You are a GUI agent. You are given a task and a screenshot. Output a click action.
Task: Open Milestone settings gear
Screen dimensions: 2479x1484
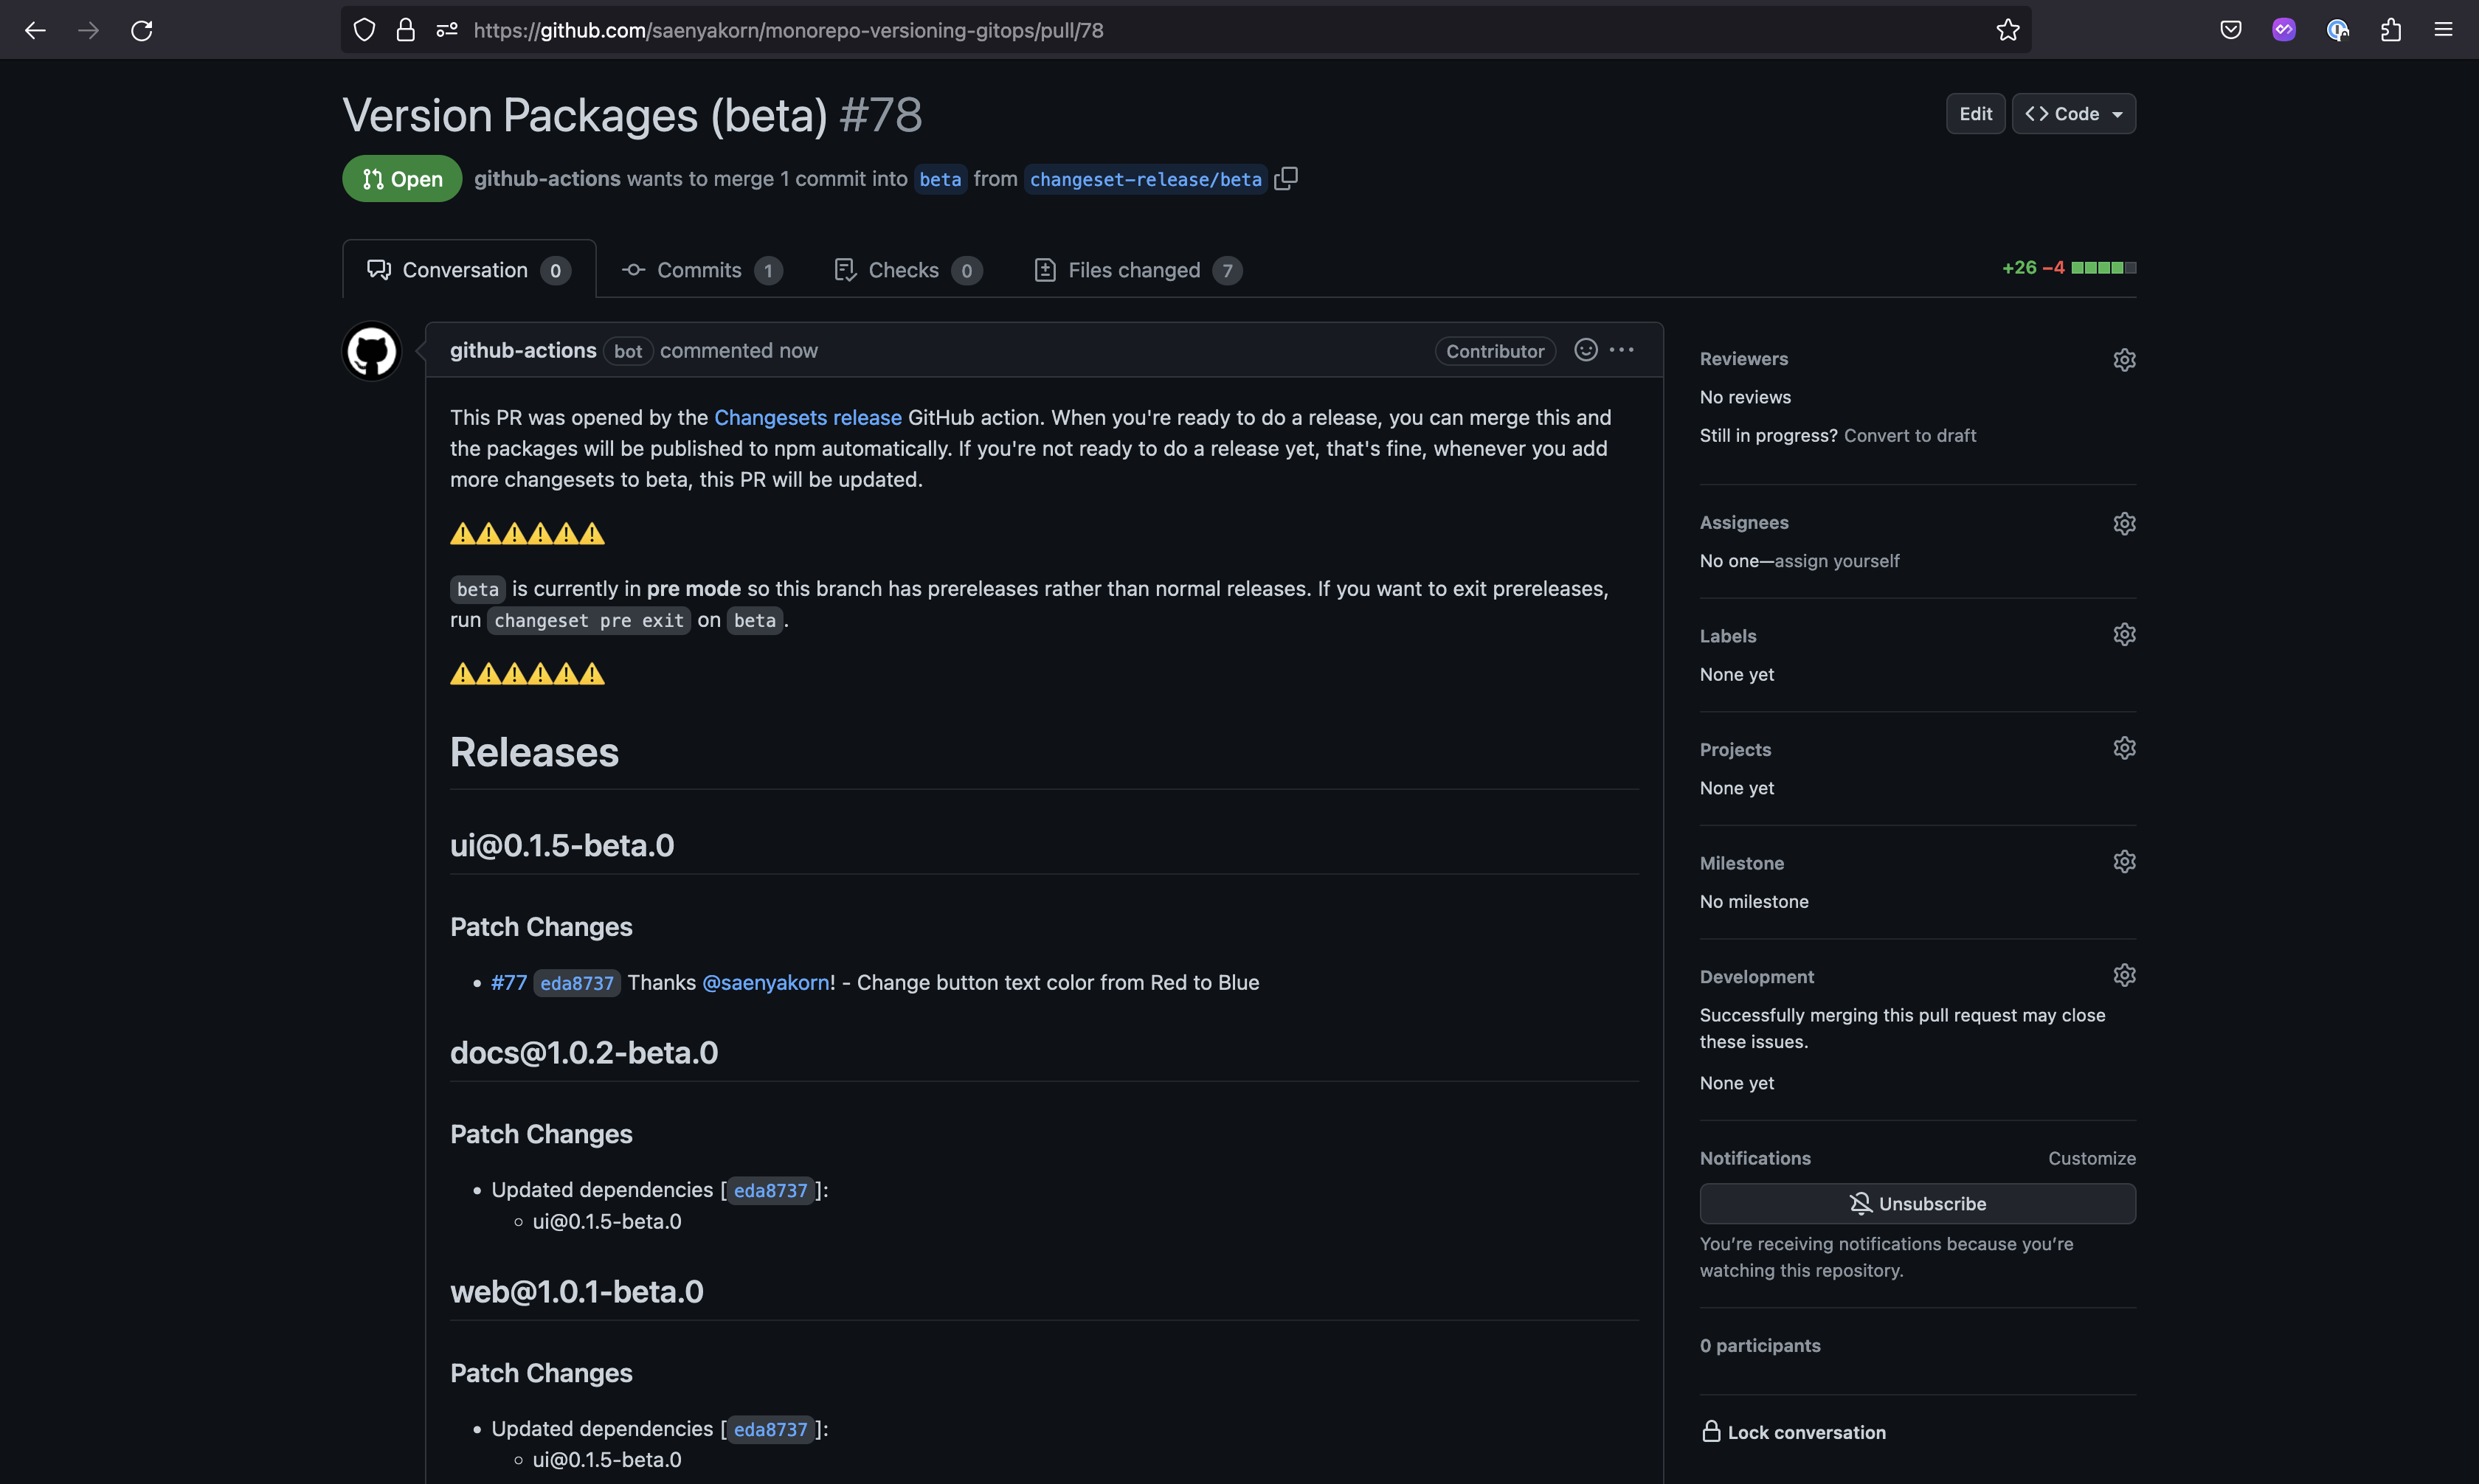coord(2124,861)
